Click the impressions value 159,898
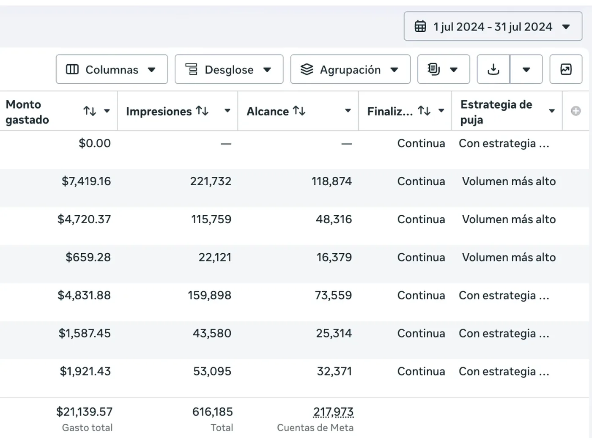Image resolution: width=592 pixels, height=444 pixels. click(x=209, y=296)
